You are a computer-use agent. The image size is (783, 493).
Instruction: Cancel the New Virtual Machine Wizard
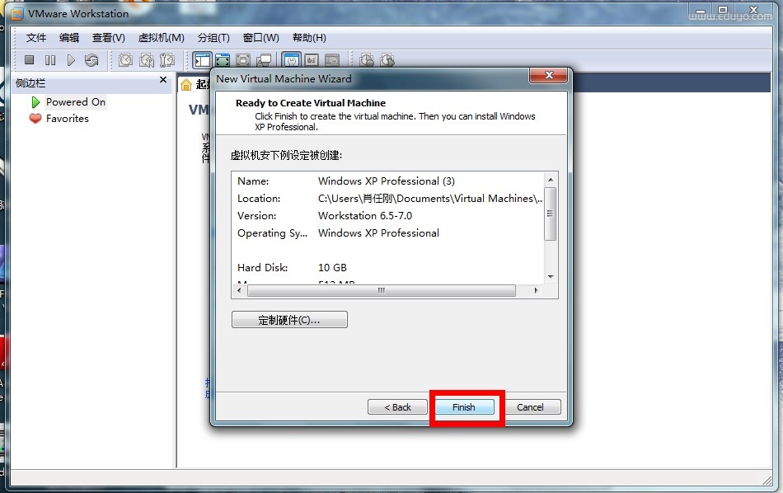click(x=530, y=407)
